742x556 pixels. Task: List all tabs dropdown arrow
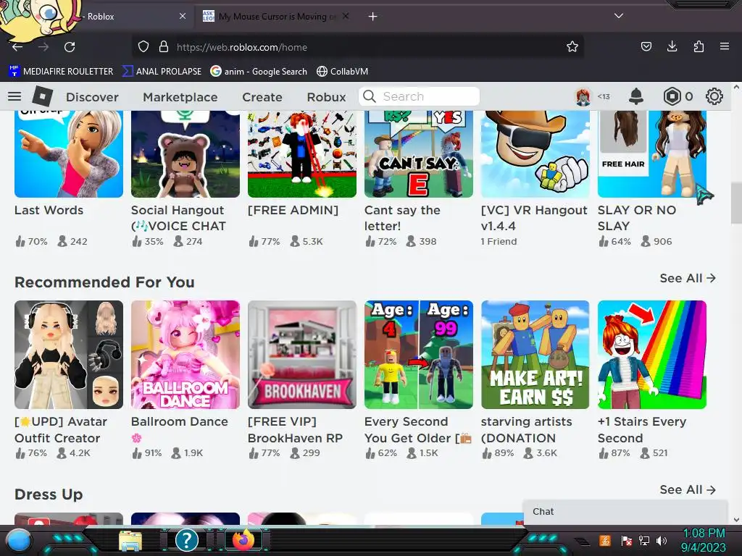click(x=619, y=16)
